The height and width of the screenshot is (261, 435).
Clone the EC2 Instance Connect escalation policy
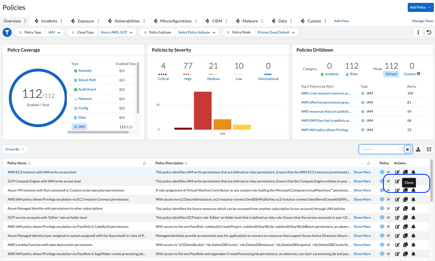tap(405, 199)
